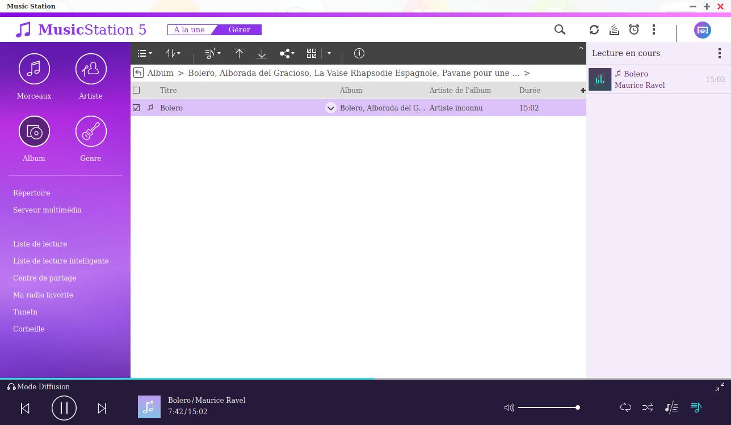
Task: Click the refresh library icon
Action: pyautogui.click(x=594, y=29)
